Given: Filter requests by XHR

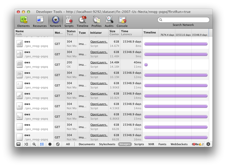Looking at the screenshot, I should click(151, 144).
